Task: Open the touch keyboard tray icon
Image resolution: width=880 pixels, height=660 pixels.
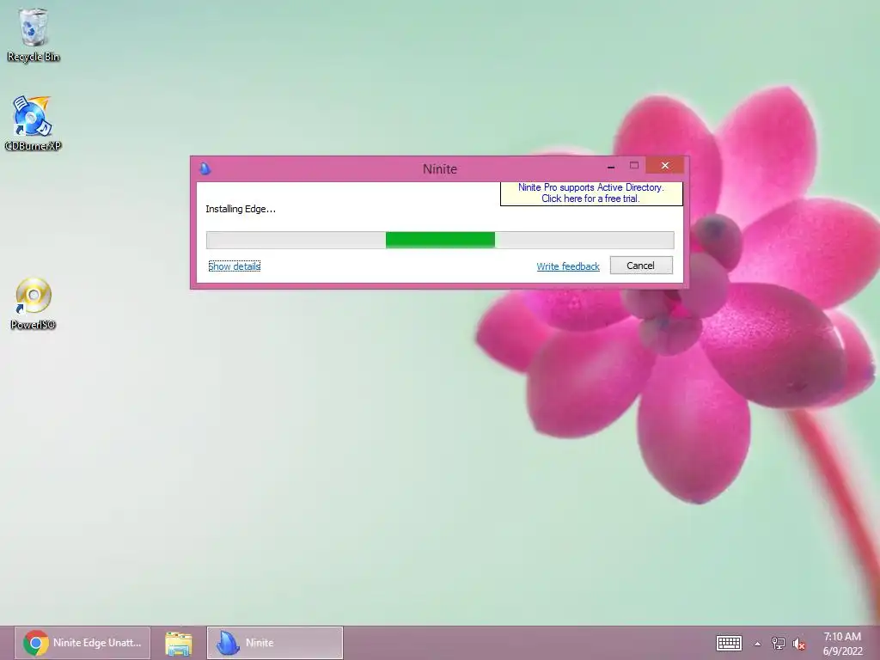Action: 729,643
